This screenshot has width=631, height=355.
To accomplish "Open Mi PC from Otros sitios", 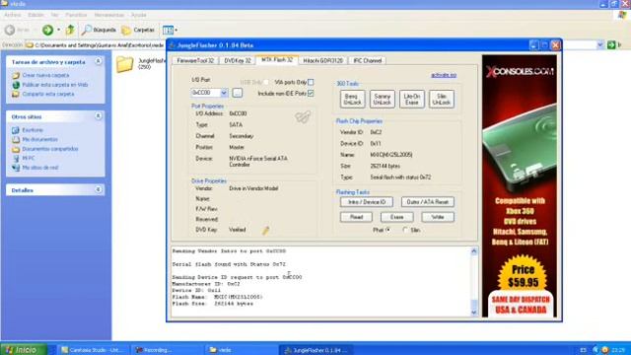I will [29, 158].
